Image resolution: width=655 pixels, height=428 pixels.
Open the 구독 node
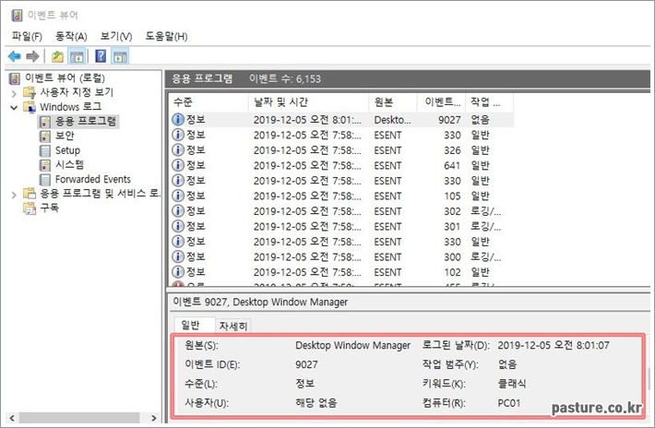(x=49, y=208)
